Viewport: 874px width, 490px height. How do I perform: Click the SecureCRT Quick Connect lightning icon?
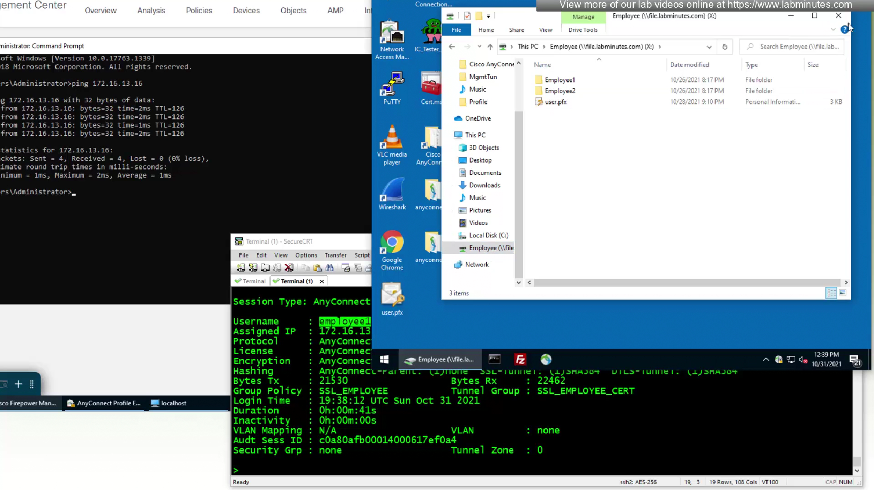(253, 268)
